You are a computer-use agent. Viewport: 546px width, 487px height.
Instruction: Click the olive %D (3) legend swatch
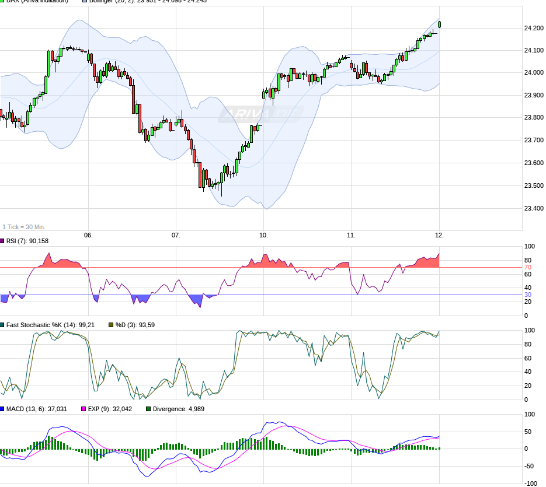111,325
